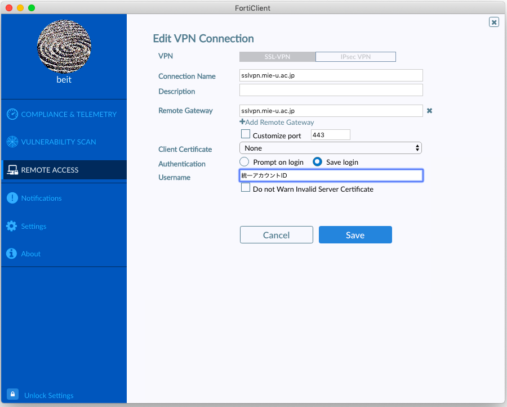Save the VPN connection settings
This screenshot has width=507, height=407.
[x=355, y=234]
